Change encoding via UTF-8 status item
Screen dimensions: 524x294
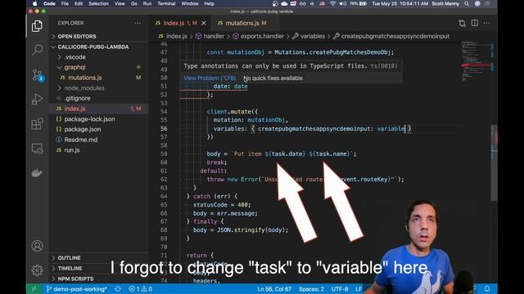click(340, 289)
